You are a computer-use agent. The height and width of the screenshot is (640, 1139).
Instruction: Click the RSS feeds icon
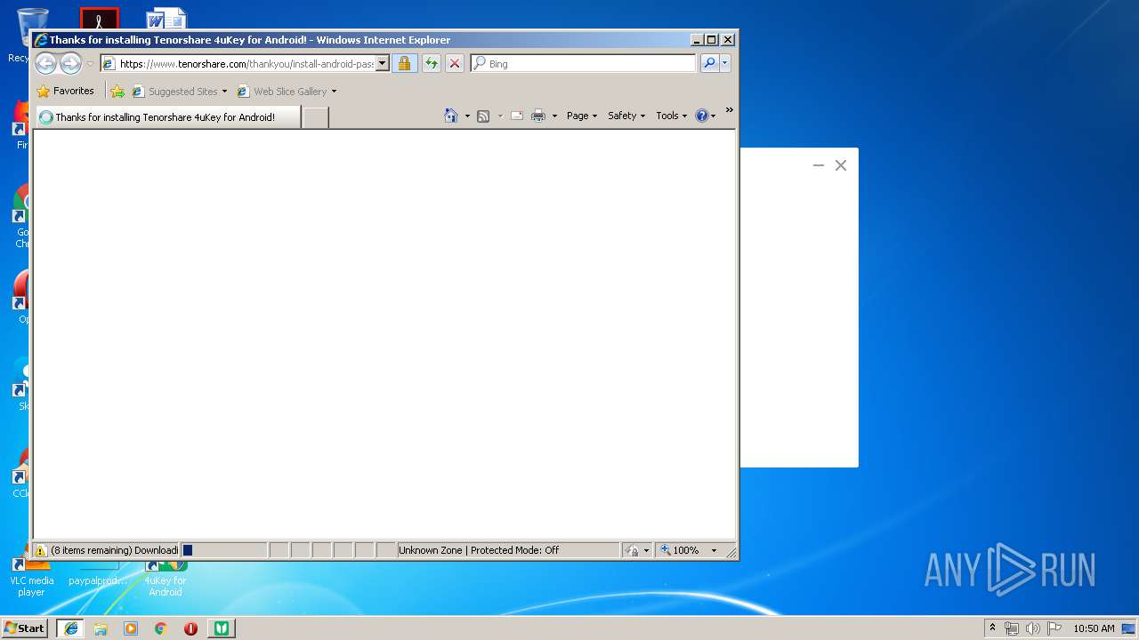[483, 116]
